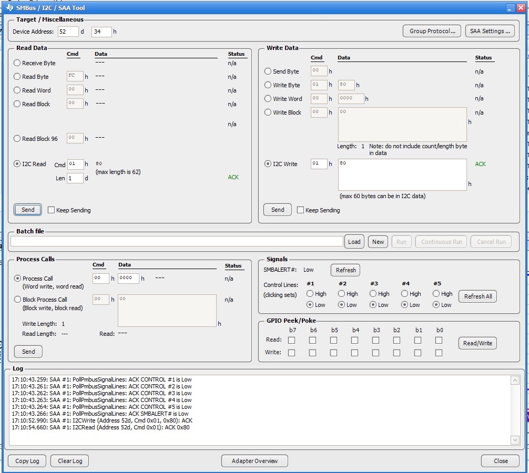Set control line #5 to Low

click(x=436, y=305)
